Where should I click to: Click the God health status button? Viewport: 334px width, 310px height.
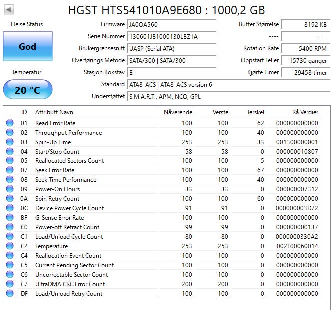[x=27, y=46]
